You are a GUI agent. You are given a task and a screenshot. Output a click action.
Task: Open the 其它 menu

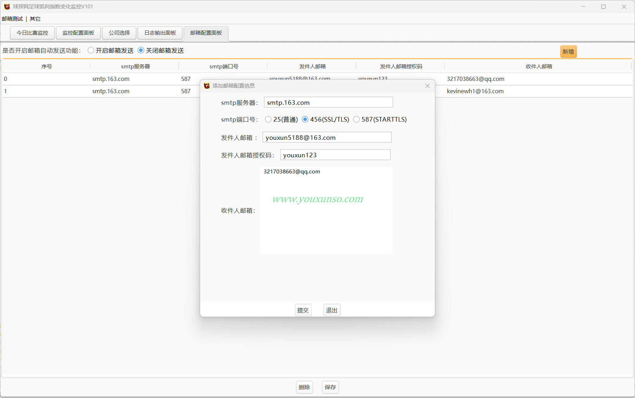click(35, 19)
